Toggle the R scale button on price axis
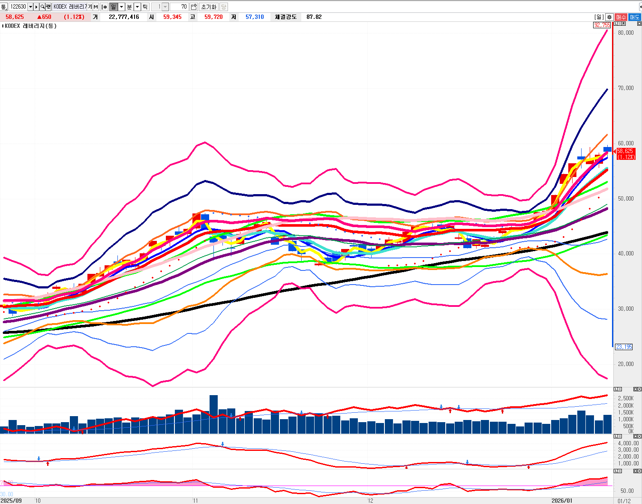This screenshot has width=642, height=504. 623,24
